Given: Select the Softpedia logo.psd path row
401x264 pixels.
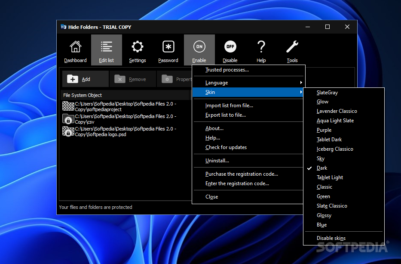Looking at the screenshot, I should click(126, 132).
